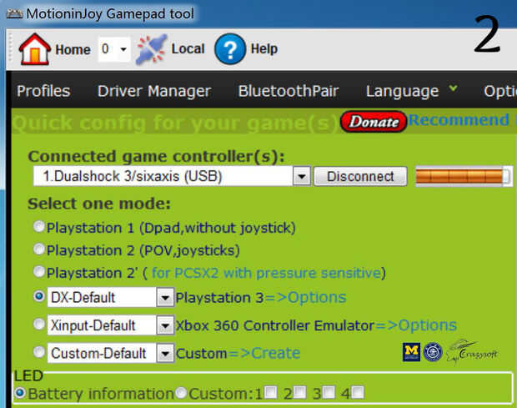Open Help via the question mark icon
The width and height of the screenshot is (517, 408).
pyautogui.click(x=230, y=49)
